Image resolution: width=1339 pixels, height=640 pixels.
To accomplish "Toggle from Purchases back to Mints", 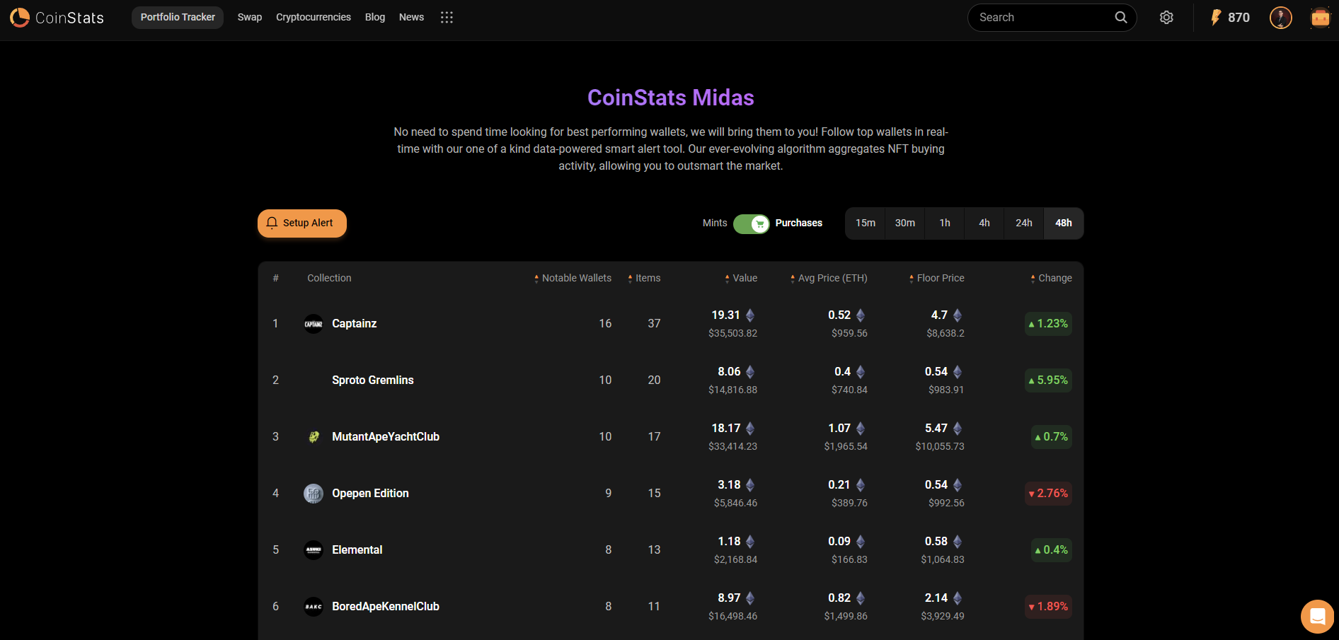I will pos(751,223).
